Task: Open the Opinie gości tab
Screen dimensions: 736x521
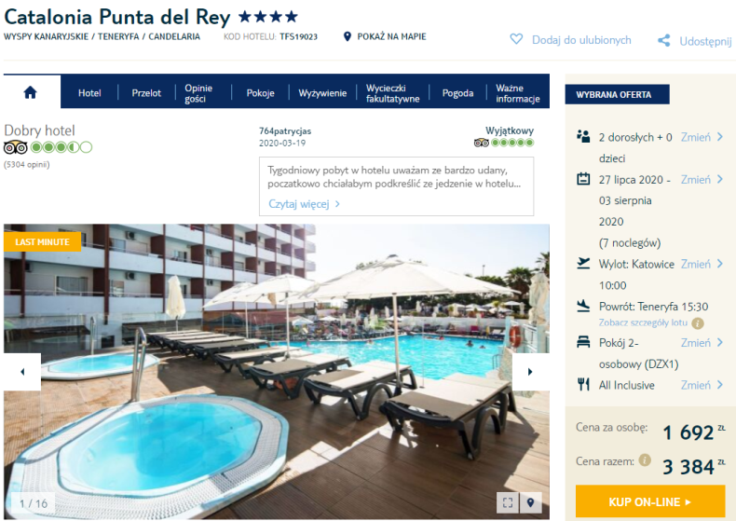Action: click(x=198, y=93)
